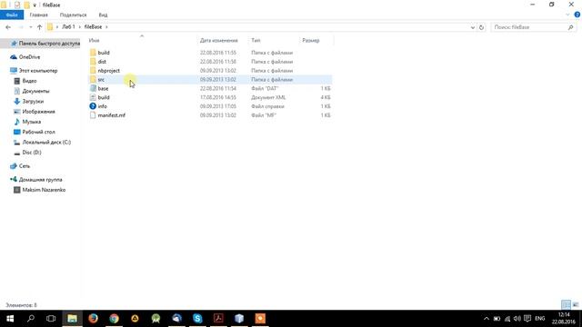Open the taskbar clock and date

[x=564, y=319]
